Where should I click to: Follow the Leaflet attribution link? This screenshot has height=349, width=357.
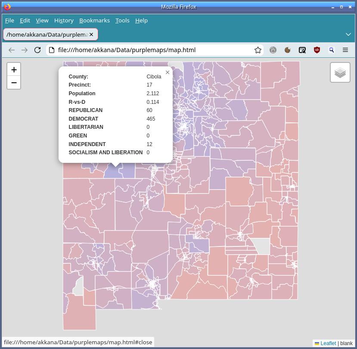point(328,343)
